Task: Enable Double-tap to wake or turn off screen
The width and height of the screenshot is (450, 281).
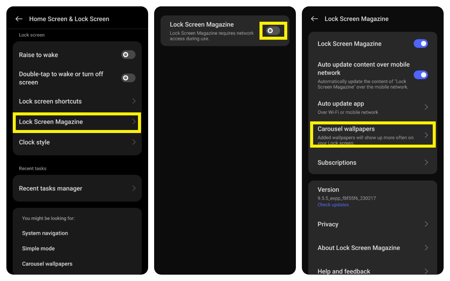Action: pos(128,78)
